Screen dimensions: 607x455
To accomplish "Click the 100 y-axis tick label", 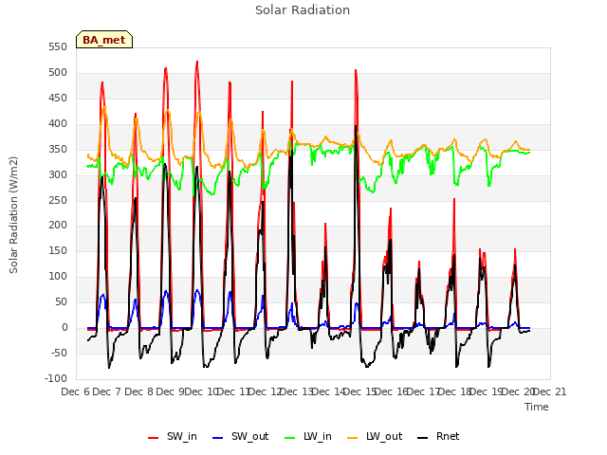I will pos(58,276).
